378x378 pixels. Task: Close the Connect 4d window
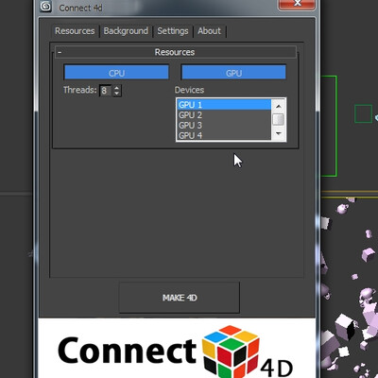(297, 4)
